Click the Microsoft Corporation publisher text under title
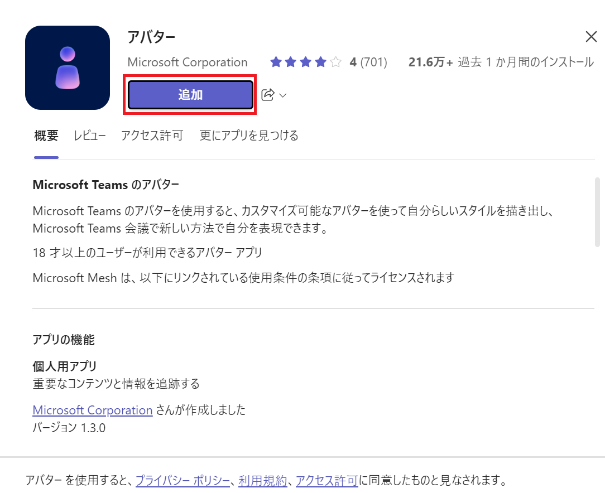 tap(188, 62)
